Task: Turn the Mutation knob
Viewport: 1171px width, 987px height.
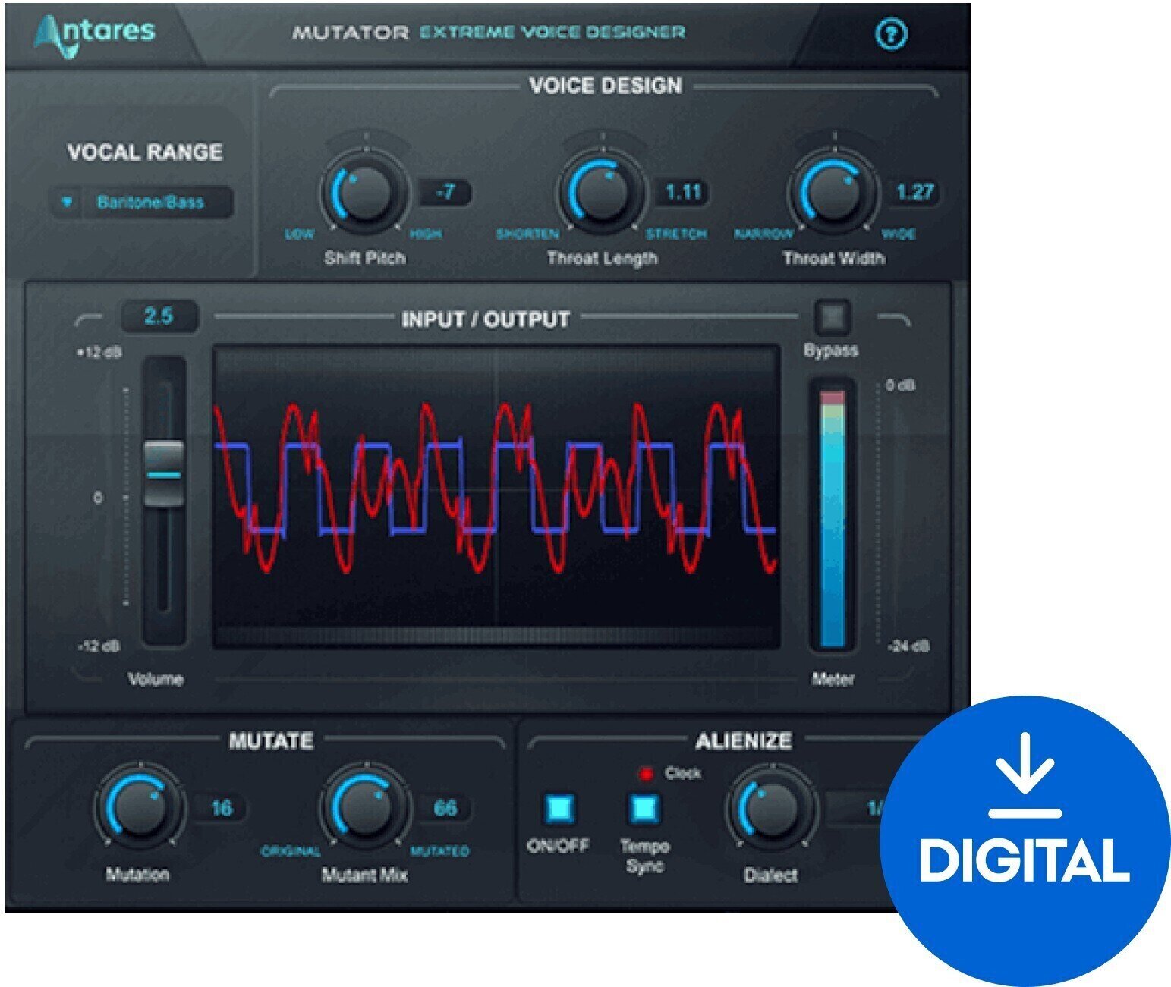Action: point(141,806)
